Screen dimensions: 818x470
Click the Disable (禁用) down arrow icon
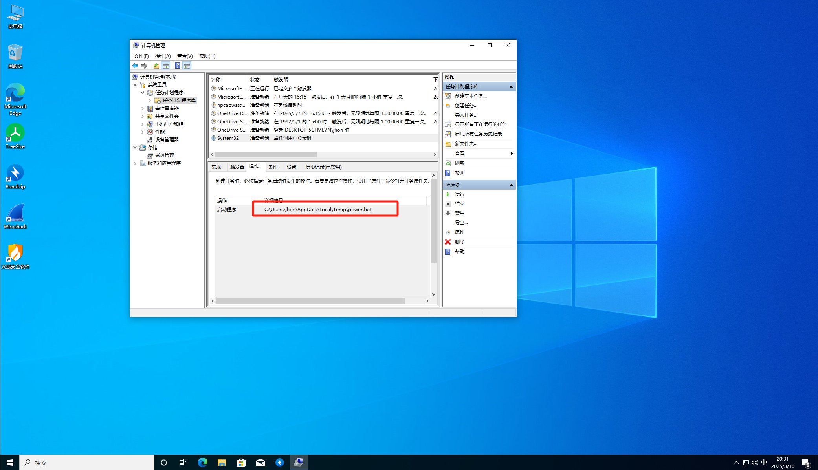pyautogui.click(x=448, y=213)
